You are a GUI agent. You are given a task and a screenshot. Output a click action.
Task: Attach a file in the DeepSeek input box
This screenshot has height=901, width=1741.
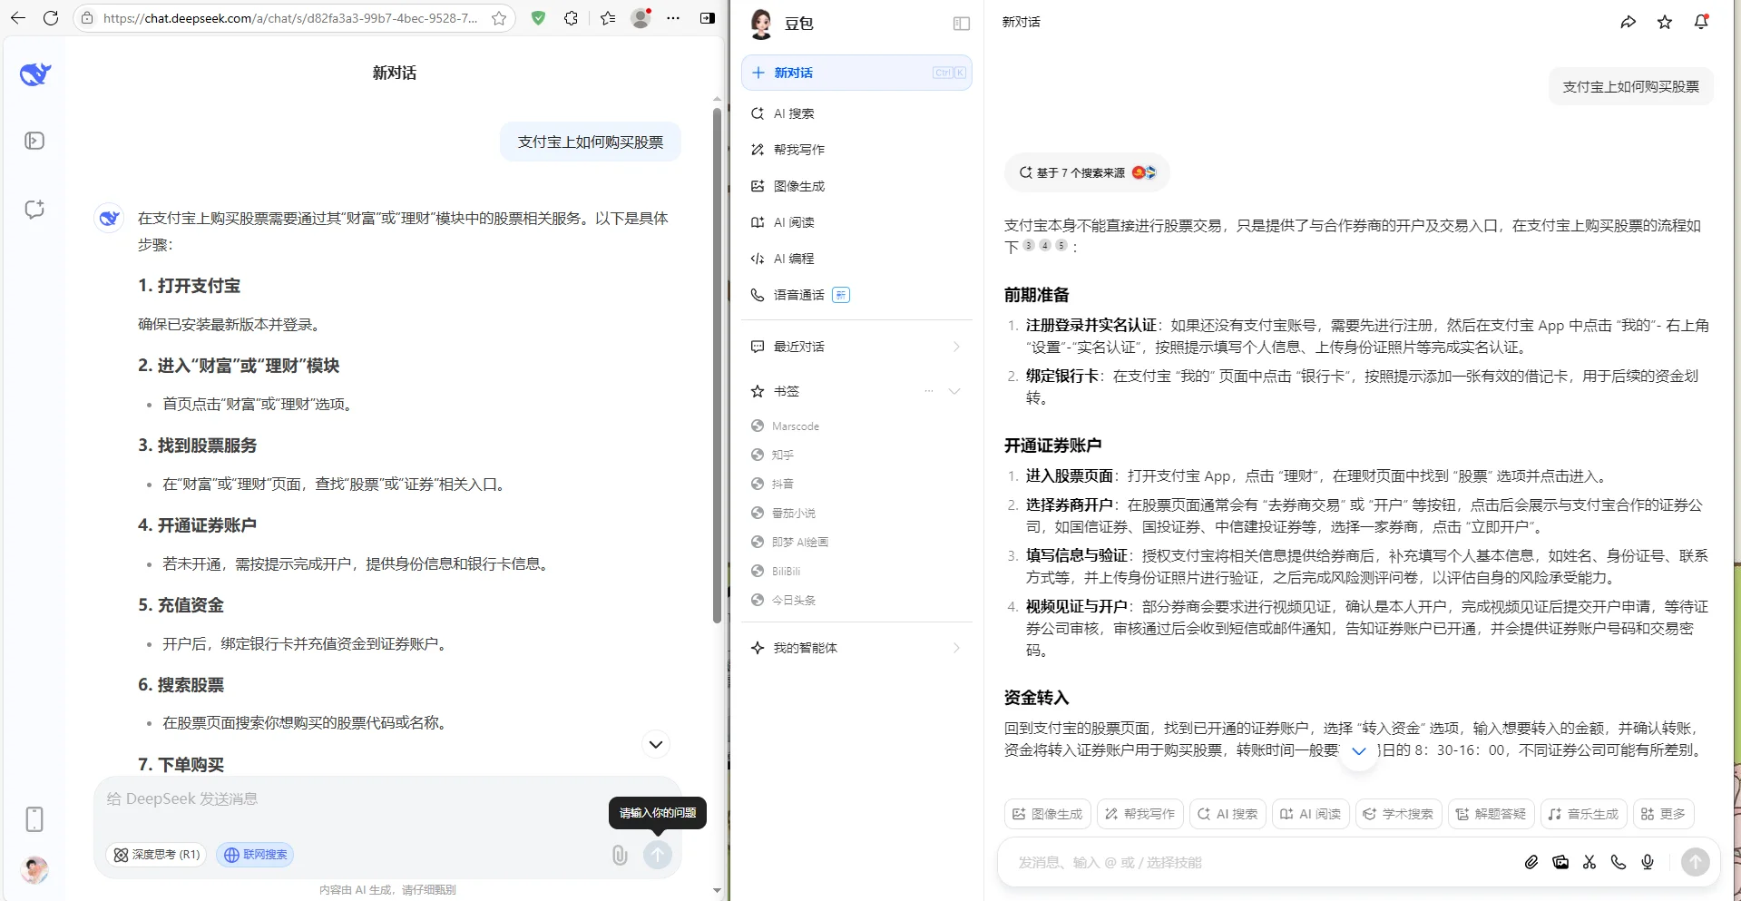click(620, 856)
